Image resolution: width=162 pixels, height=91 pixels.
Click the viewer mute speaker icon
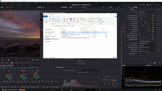click(9, 60)
